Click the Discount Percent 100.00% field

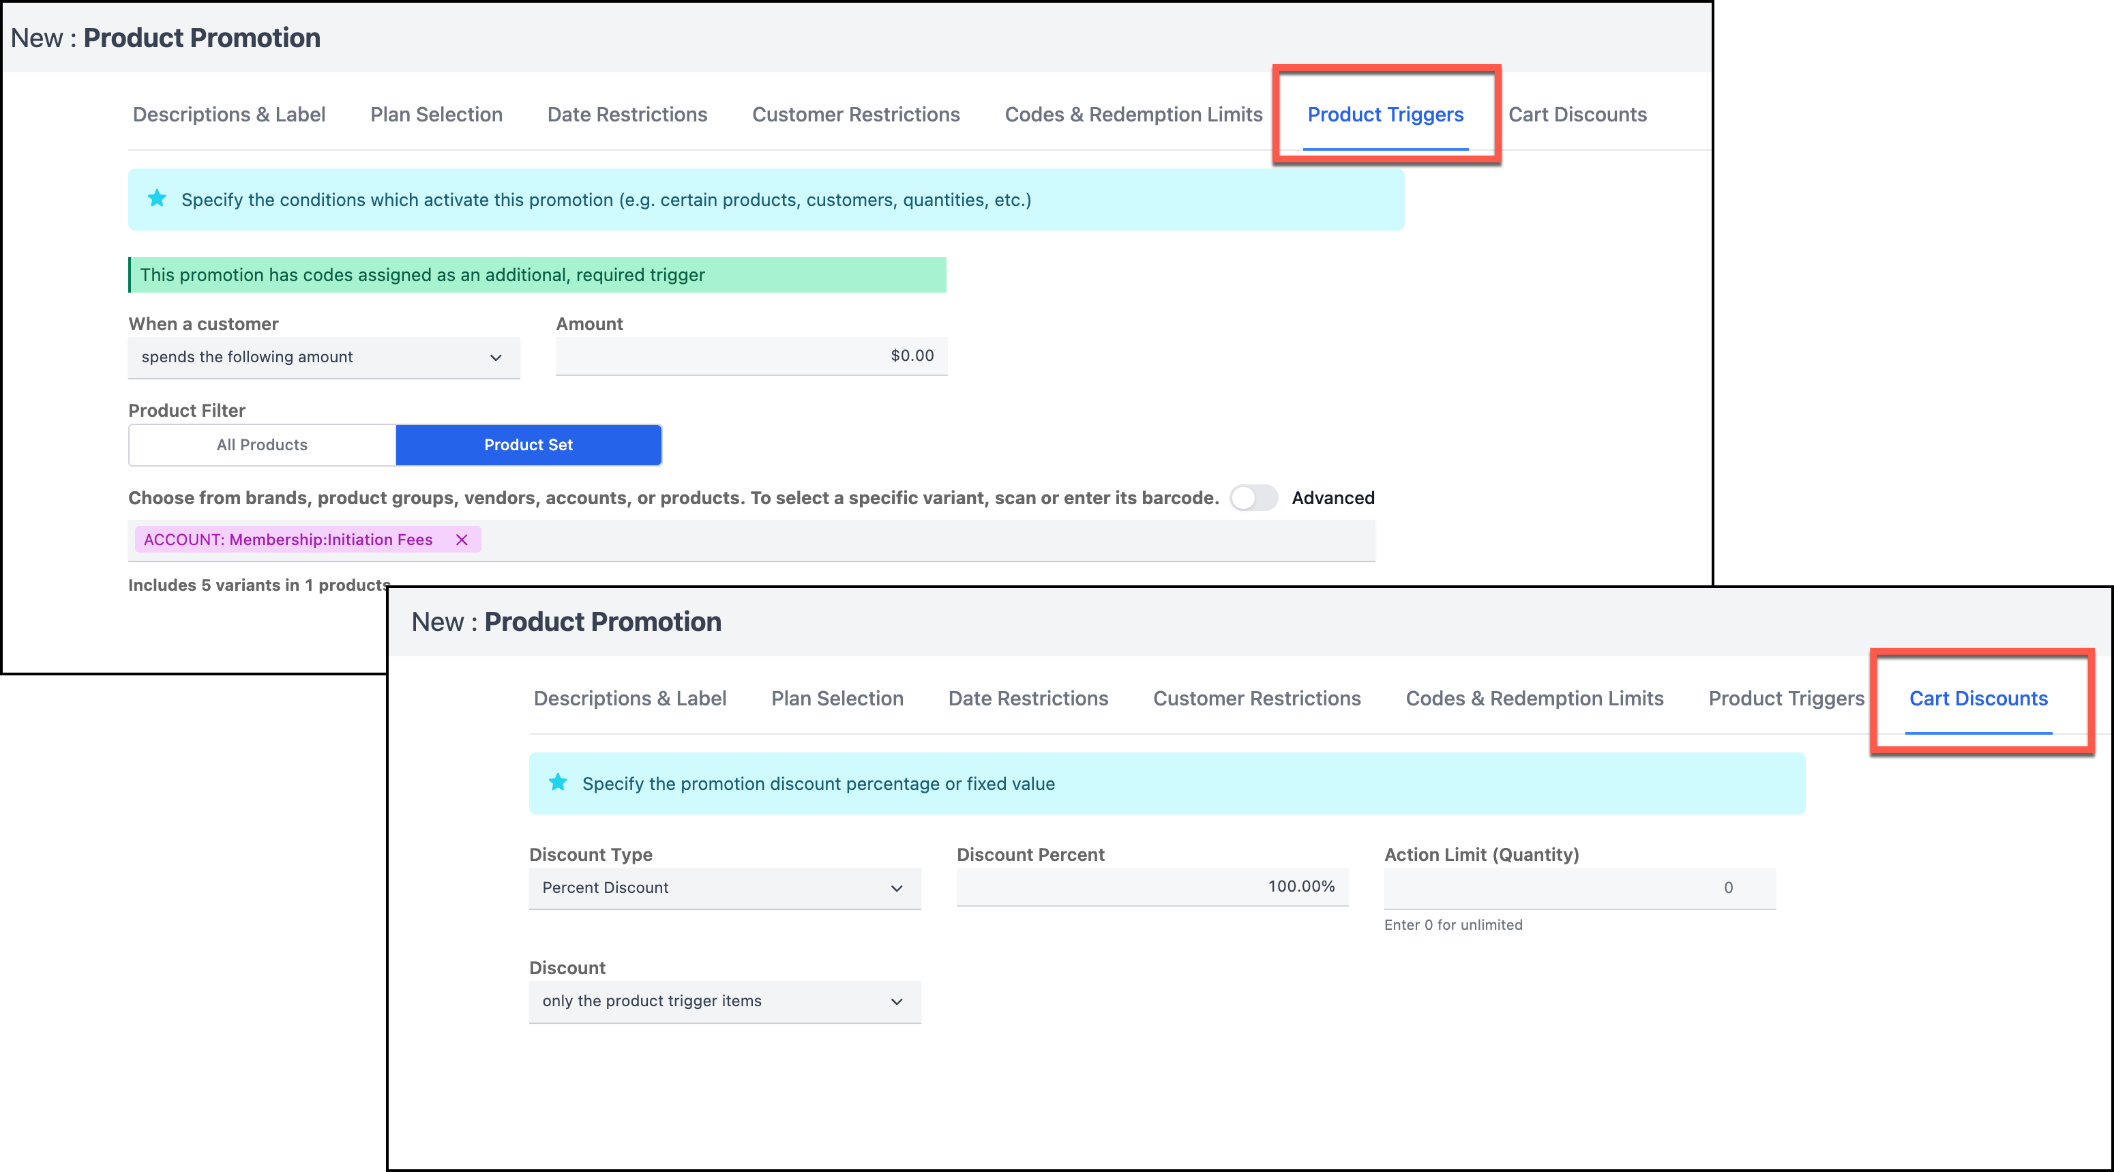click(x=1151, y=886)
